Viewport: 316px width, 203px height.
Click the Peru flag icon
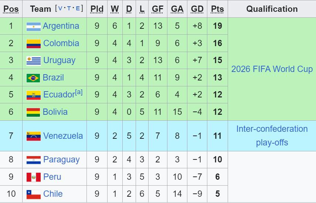[33, 177]
